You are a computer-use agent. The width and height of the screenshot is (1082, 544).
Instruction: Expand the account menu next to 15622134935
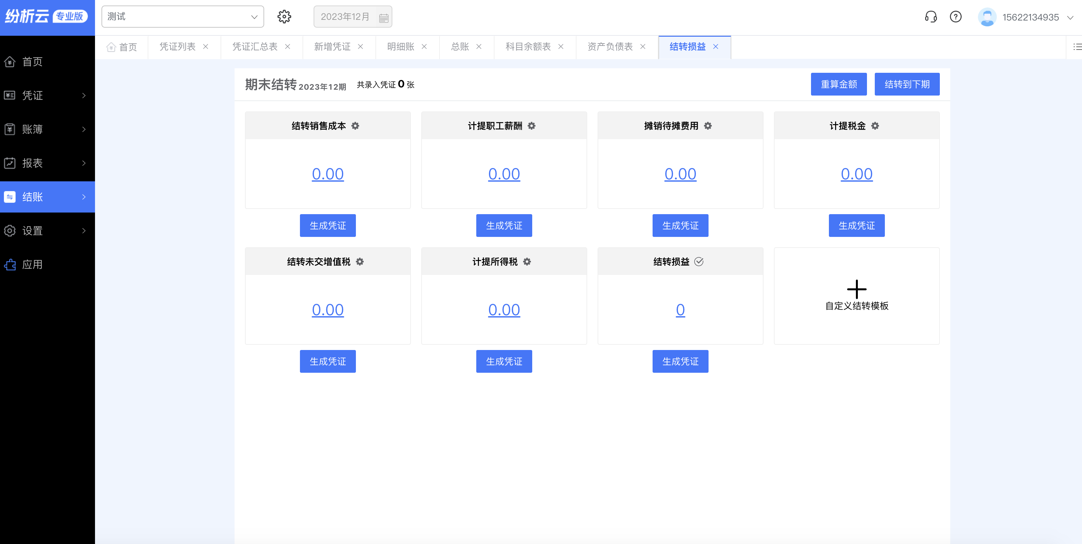[x=1070, y=18]
